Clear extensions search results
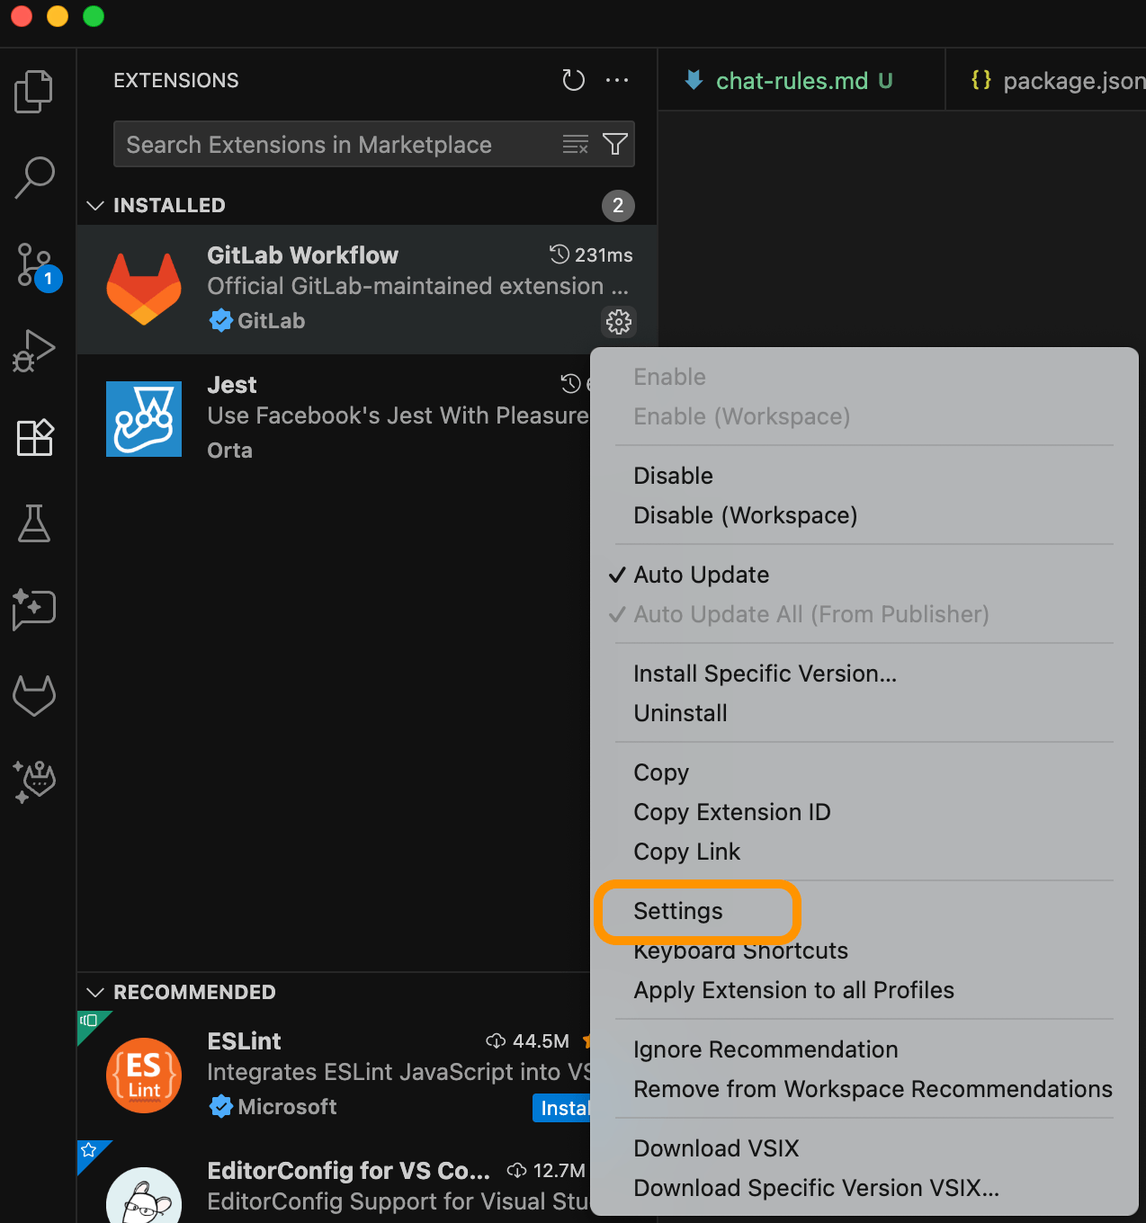Screen dimensions: 1146x1223 pyautogui.click(x=575, y=144)
